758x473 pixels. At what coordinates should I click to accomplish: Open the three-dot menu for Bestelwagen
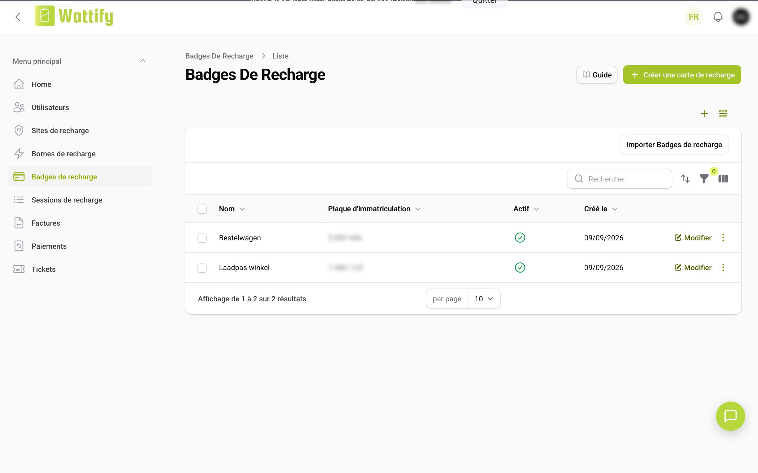[x=723, y=238]
